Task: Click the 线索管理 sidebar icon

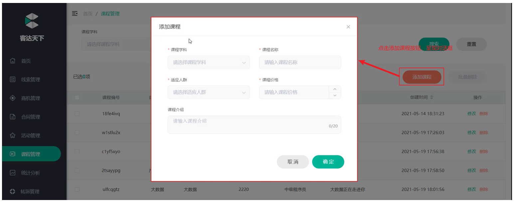Action: coord(13,79)
